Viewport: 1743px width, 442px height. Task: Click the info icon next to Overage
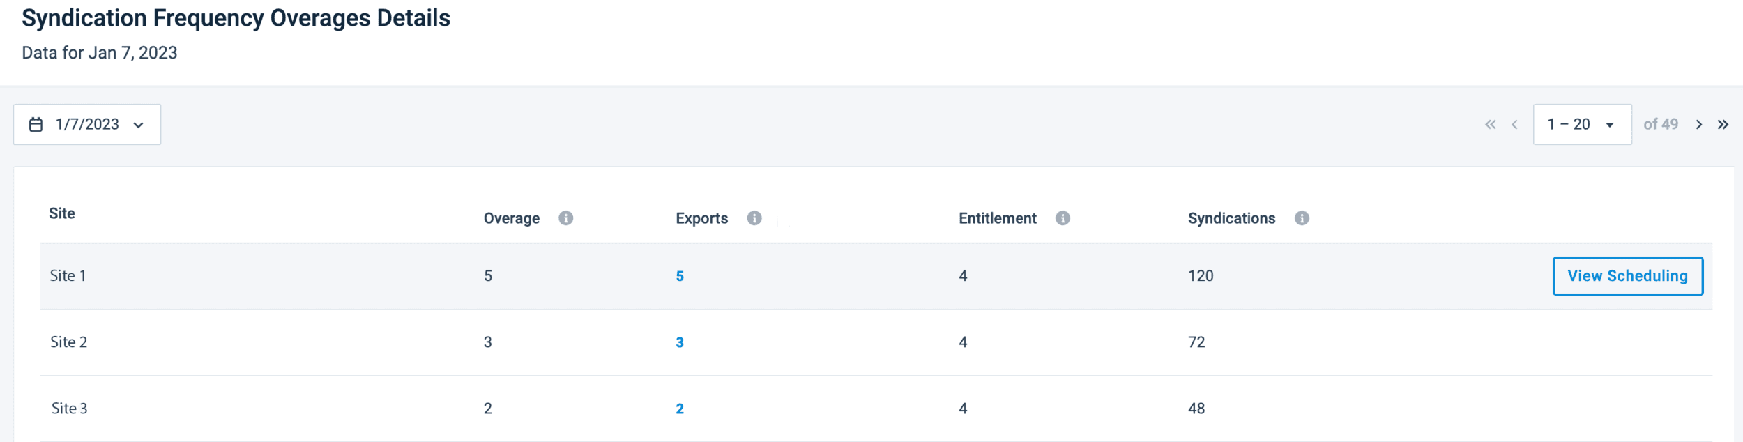pyautogui.click(x=565, y=218)
